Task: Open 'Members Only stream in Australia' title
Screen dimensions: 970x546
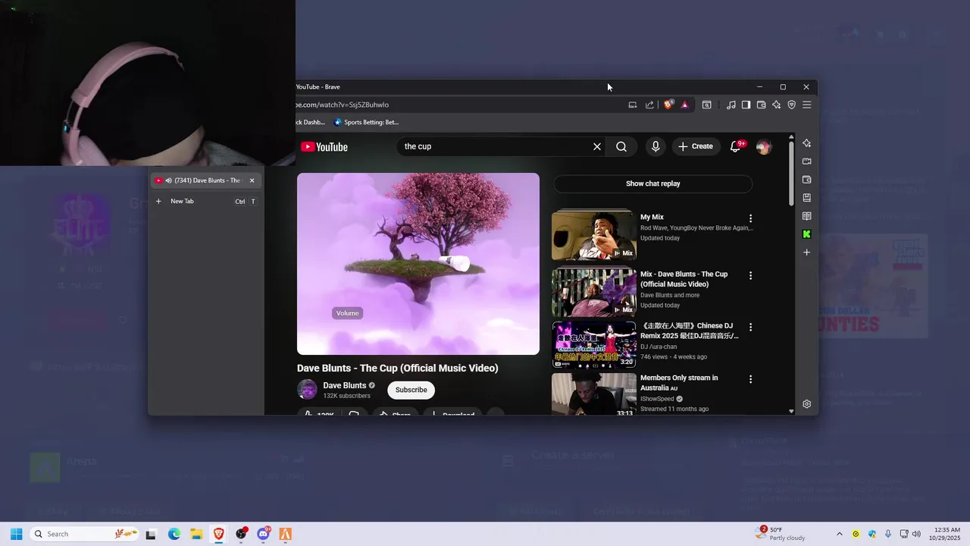Action: tap(679, 382)
